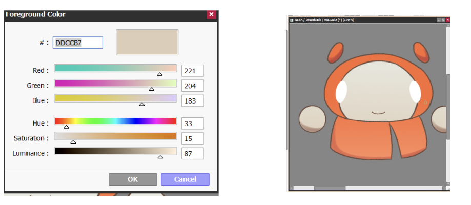This screenshot has height=205, width=471.
Task: Click the Luminance value field showing 87
Action: 193,154
